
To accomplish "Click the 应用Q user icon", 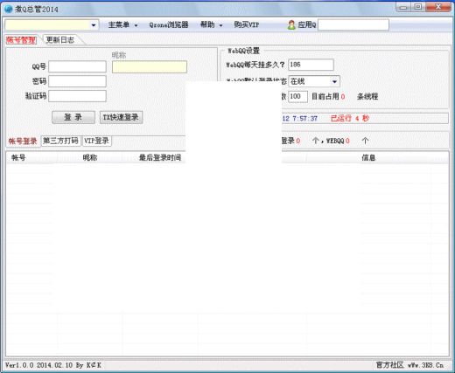I will 291,25.
